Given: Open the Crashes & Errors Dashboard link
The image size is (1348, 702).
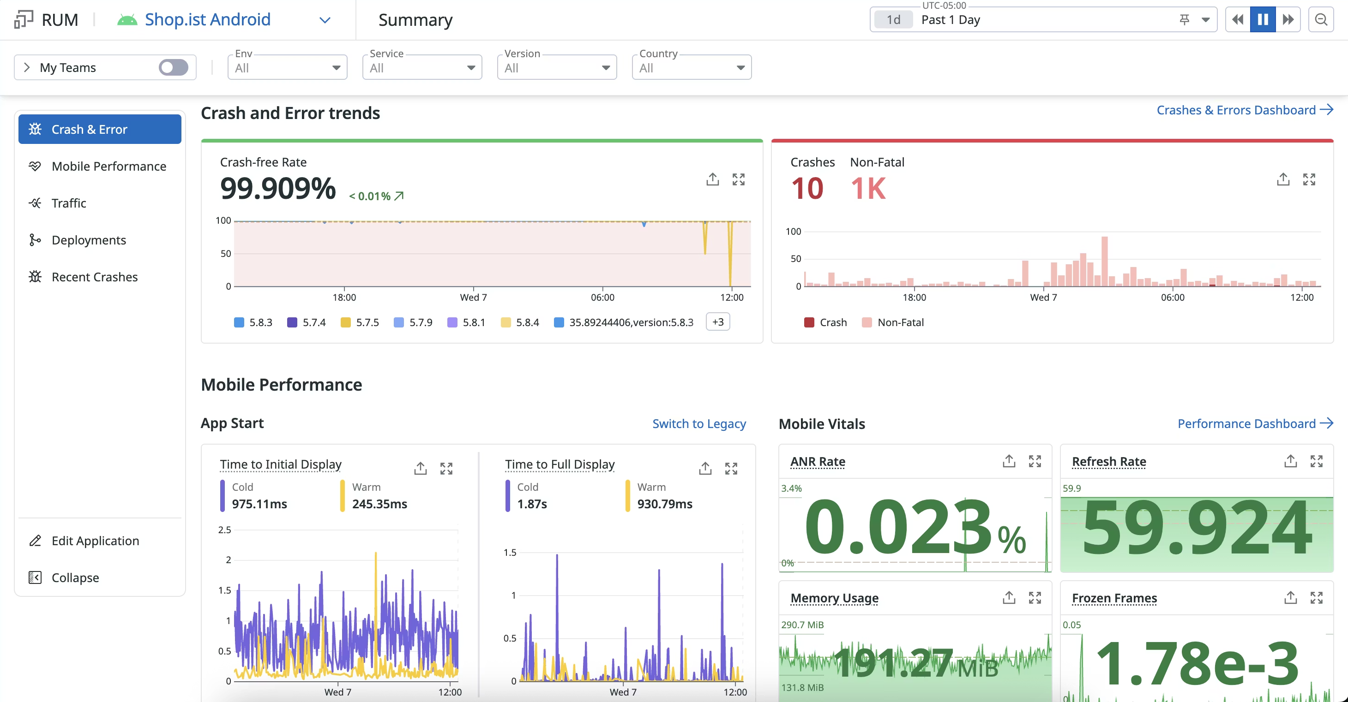Looking at the screenshot, I should pyautogui.click(x=1244, y=110).
